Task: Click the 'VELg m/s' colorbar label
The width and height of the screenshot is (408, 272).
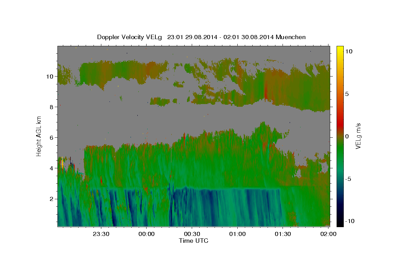Action: point(358,136)
